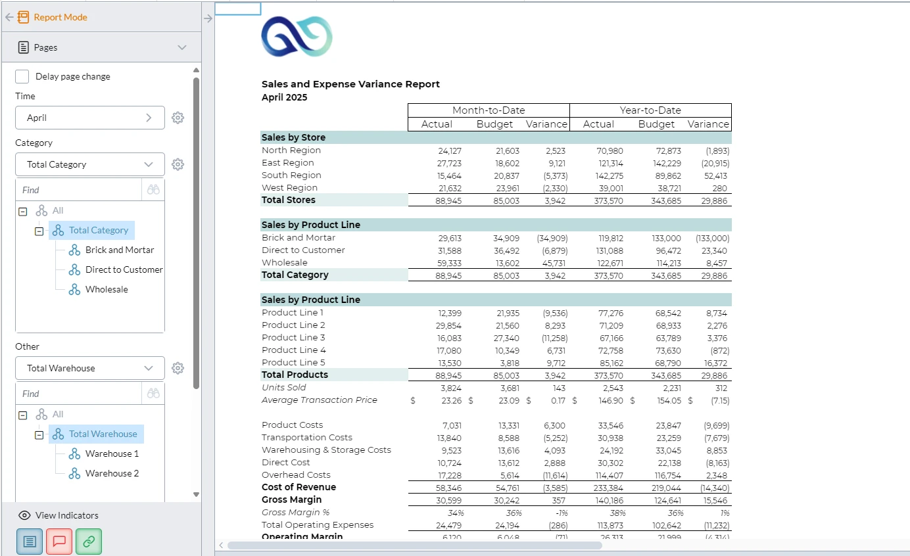Open settings gear next to Other dropdown
910x556 pixels.
click(178, 368)
